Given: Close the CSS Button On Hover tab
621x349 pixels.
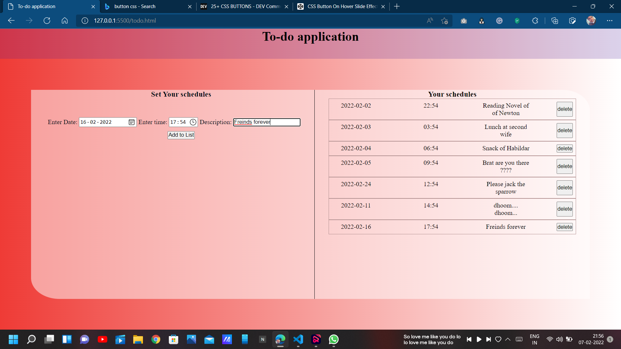Looking at the screenshot, I should 383,6.
